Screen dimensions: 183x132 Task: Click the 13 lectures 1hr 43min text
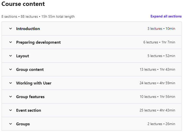pos(158,70)
